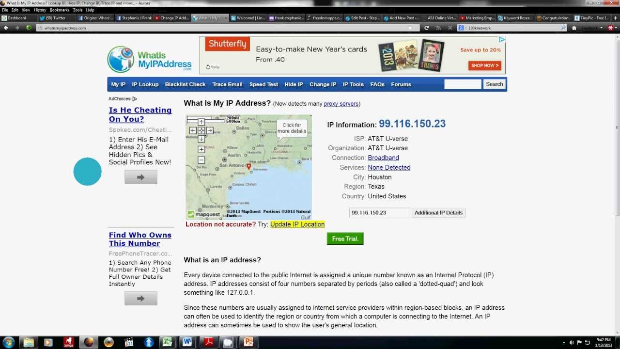Screen dimensions: 620x349
Task: Click the Shutterfly Shop Now button
Action: [x=484, y=65]
